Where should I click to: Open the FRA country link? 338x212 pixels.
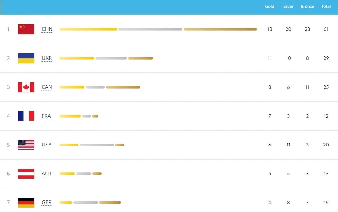point(46,116)
